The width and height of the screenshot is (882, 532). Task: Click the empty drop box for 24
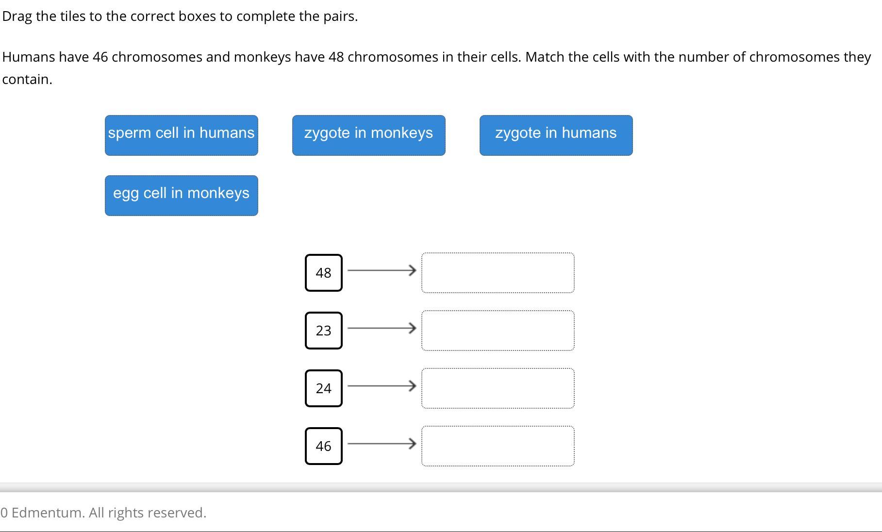coord(498,388)
